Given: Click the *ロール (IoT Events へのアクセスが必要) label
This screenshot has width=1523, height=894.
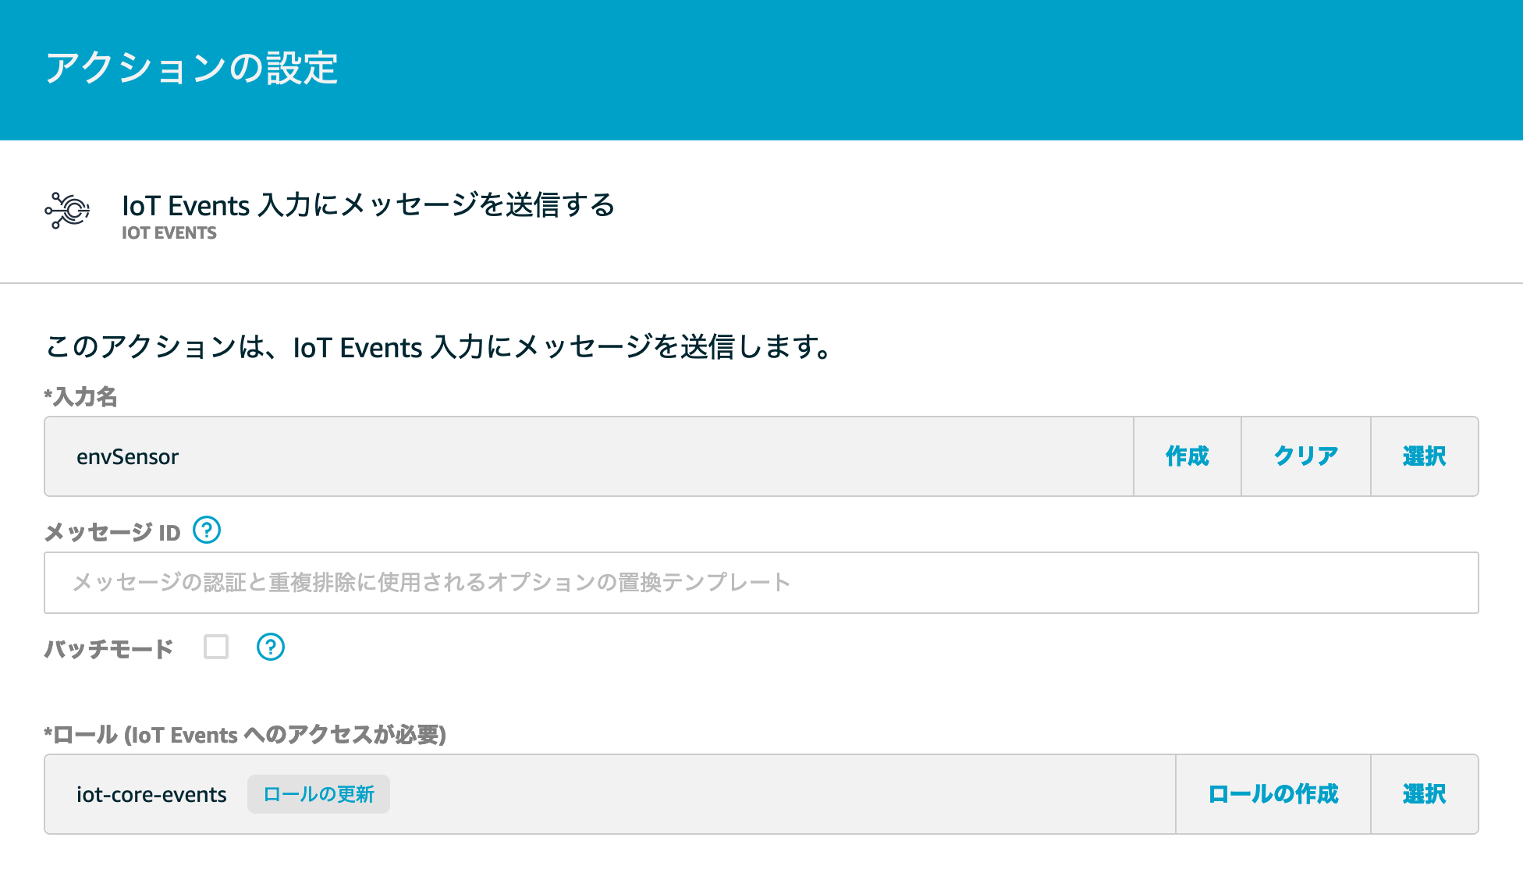Looking at the screenshot, I should [245, 735].
